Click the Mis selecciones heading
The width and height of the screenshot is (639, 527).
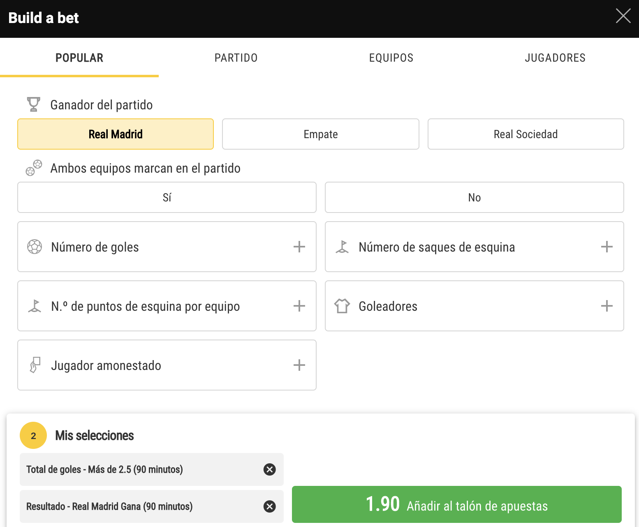click(x=95, y=435)
